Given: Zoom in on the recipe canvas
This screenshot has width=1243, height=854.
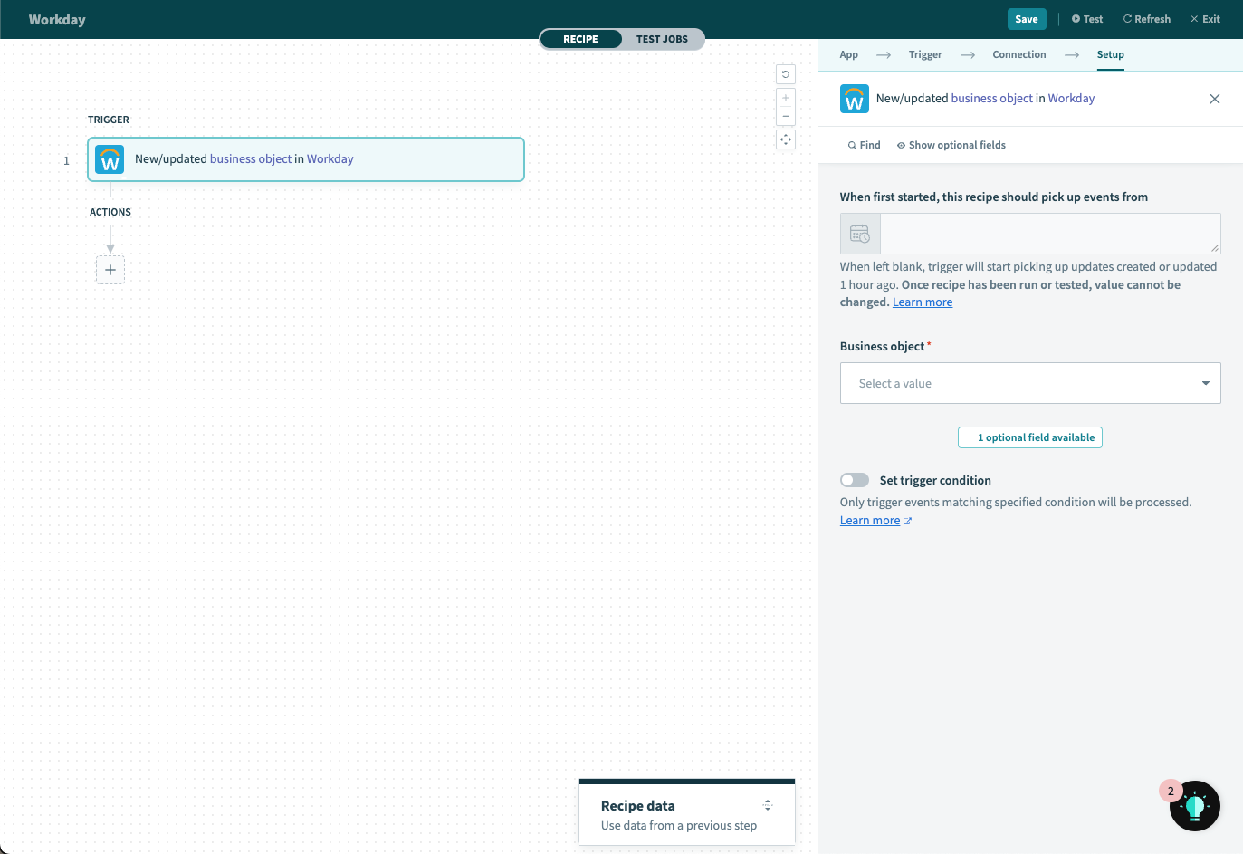Looking at the screenshot, I should coord(785,97).
